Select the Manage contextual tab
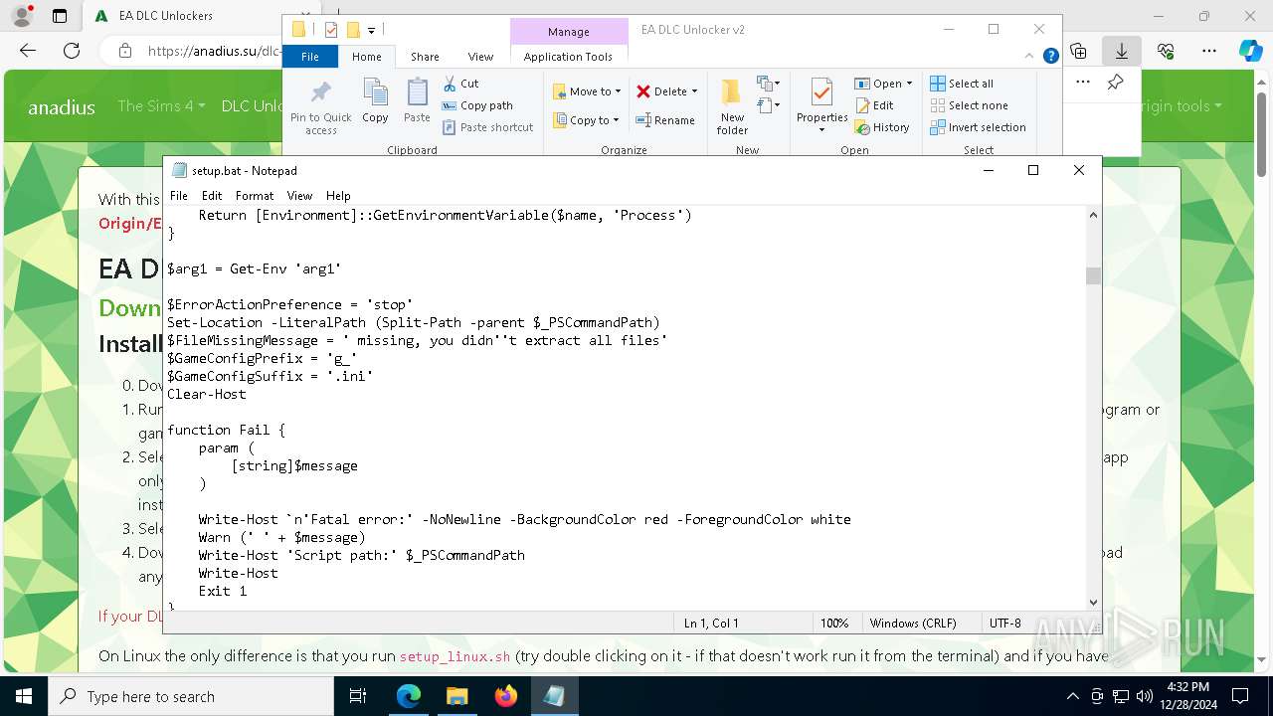 coord(569,32)
